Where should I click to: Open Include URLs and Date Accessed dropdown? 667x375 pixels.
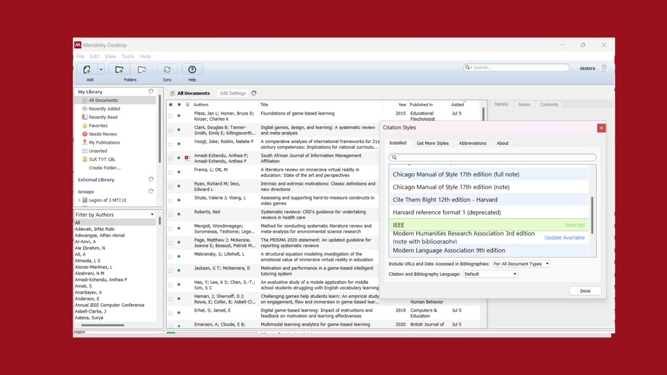[521, 264]
